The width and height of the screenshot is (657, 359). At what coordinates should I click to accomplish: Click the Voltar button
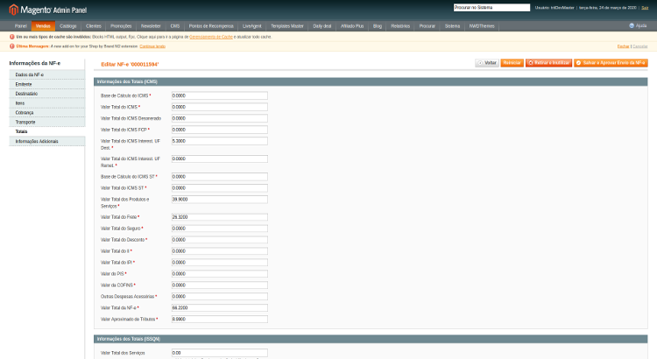click(487, 63)
